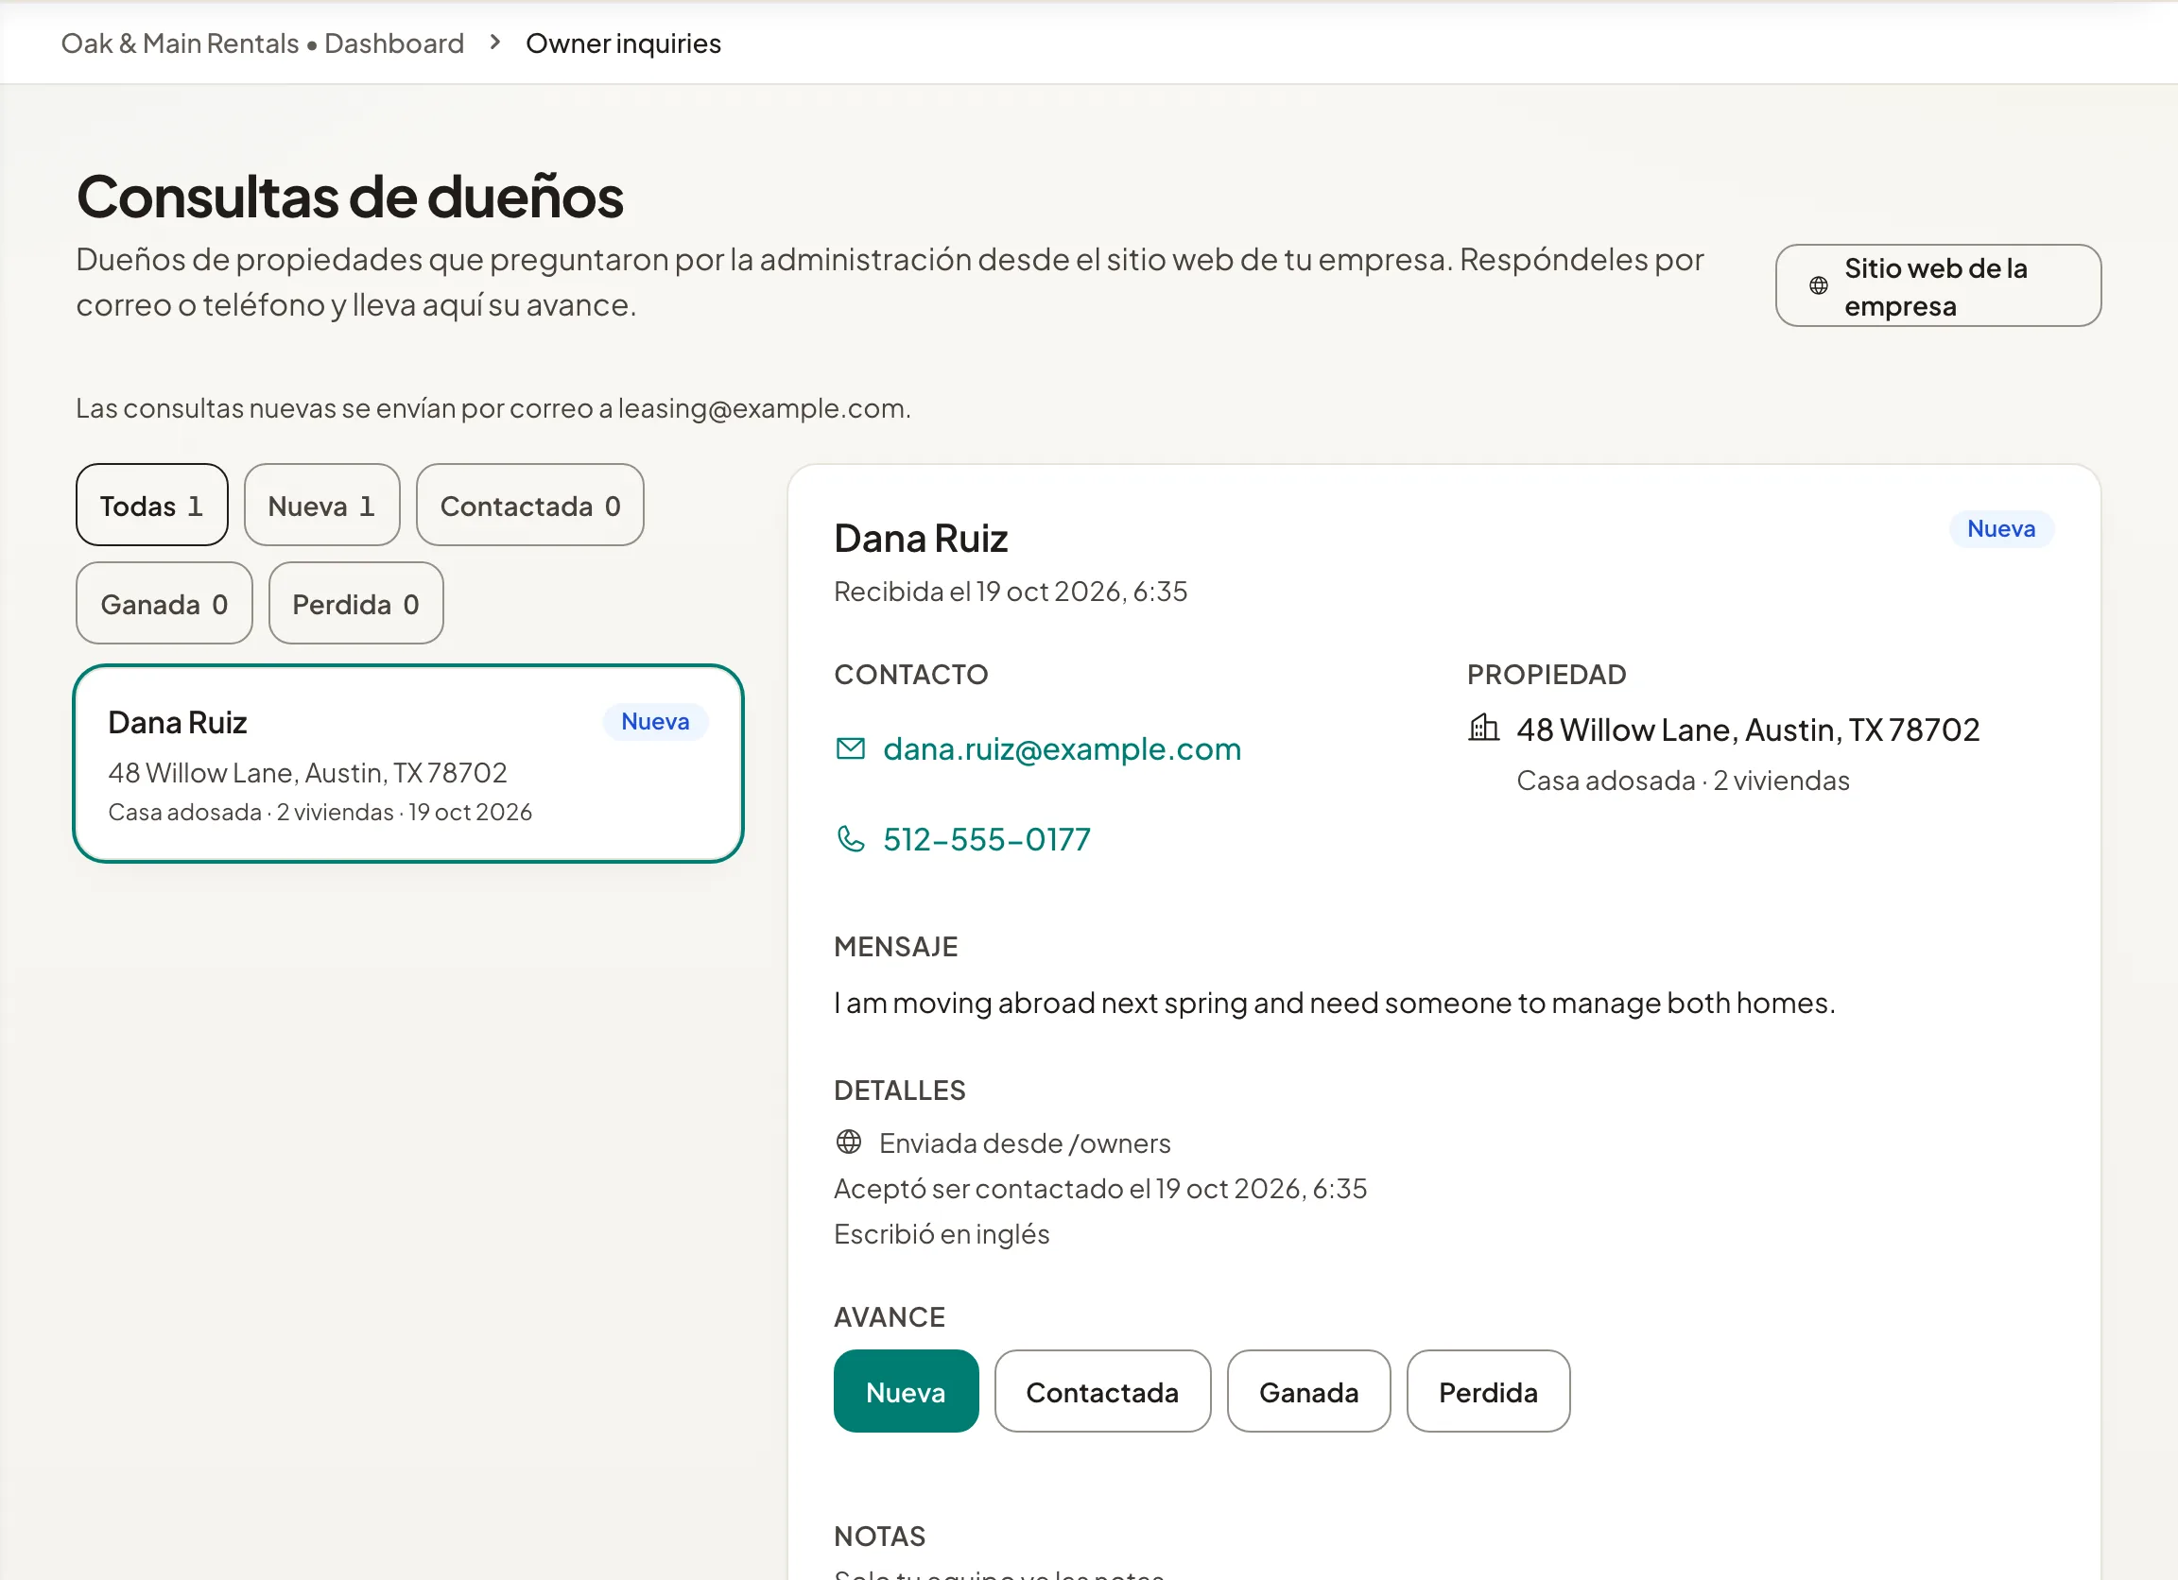Click the leasing@example.com notification text
This screenshot has width=2178, height=1580.
click(493, 408)
